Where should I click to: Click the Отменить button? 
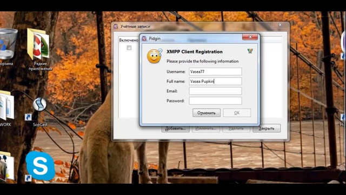pos(207,113)
